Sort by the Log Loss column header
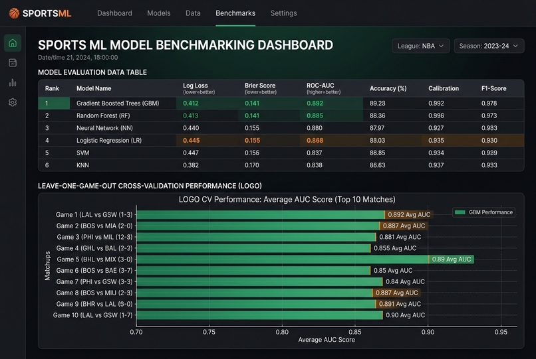Image resolution: width=536 pixels, height=359 pixels. [199, 88]
